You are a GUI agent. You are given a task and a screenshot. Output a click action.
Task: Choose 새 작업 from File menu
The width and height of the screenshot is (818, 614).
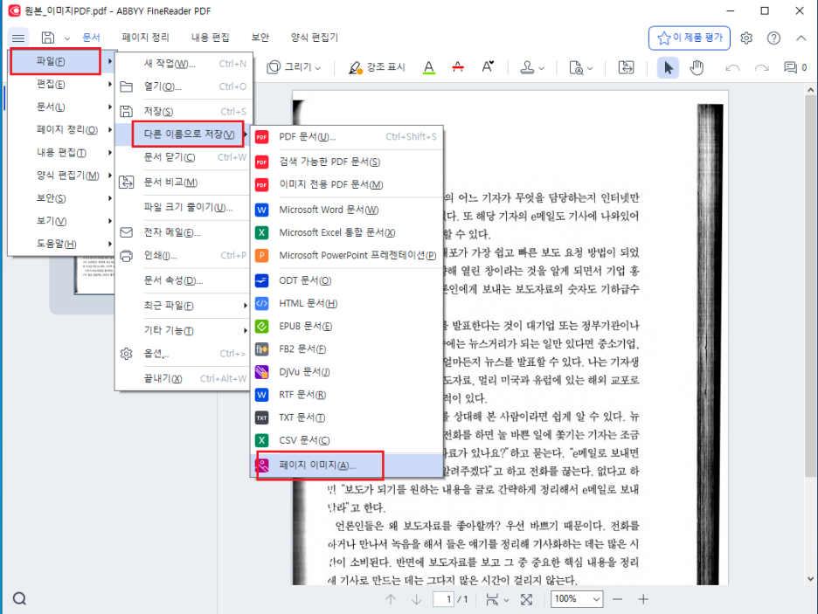click(184, 64)
